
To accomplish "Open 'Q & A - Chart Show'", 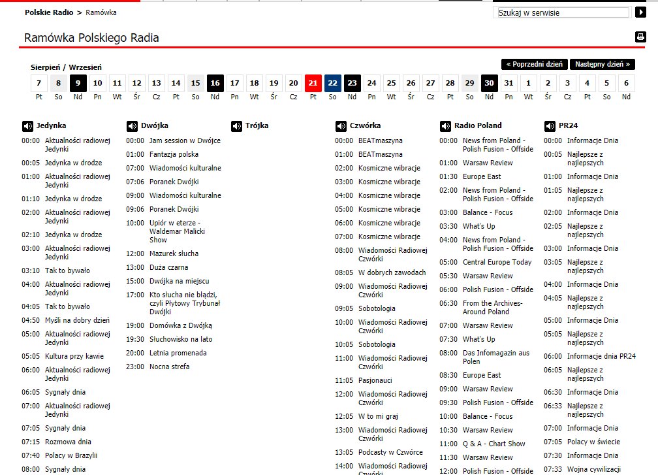I will click(494, 444).
